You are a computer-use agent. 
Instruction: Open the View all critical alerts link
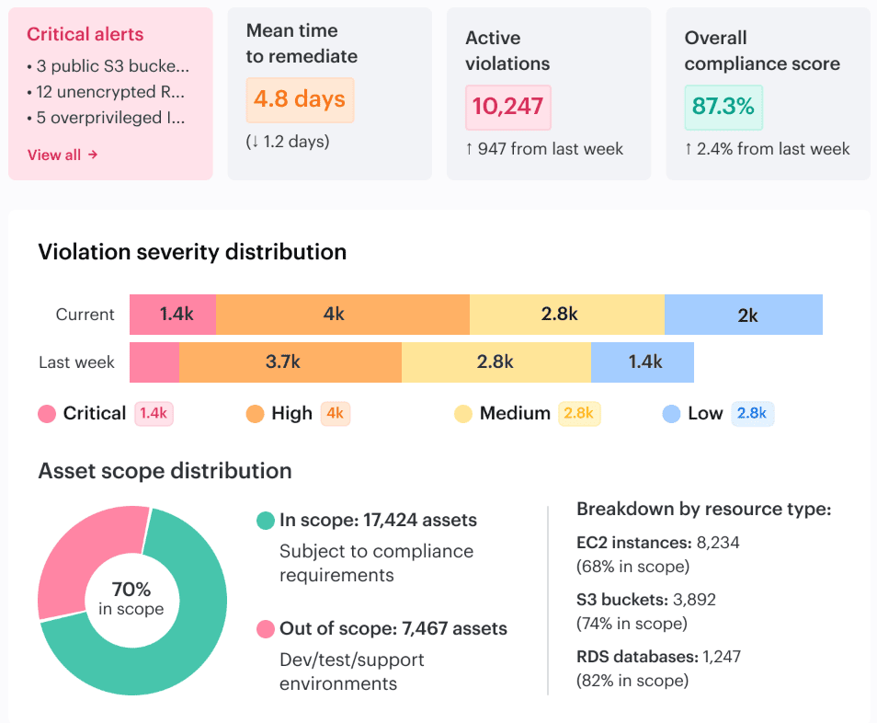[63, 155]
